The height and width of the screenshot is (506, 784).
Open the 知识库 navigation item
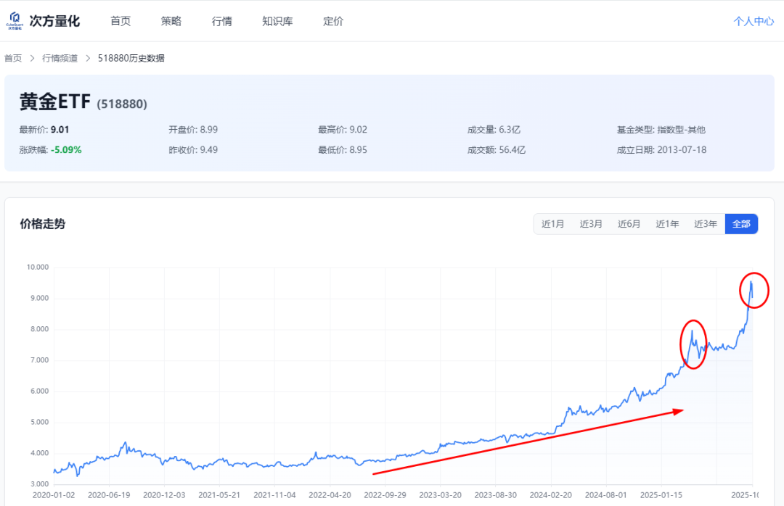(277, 21)
